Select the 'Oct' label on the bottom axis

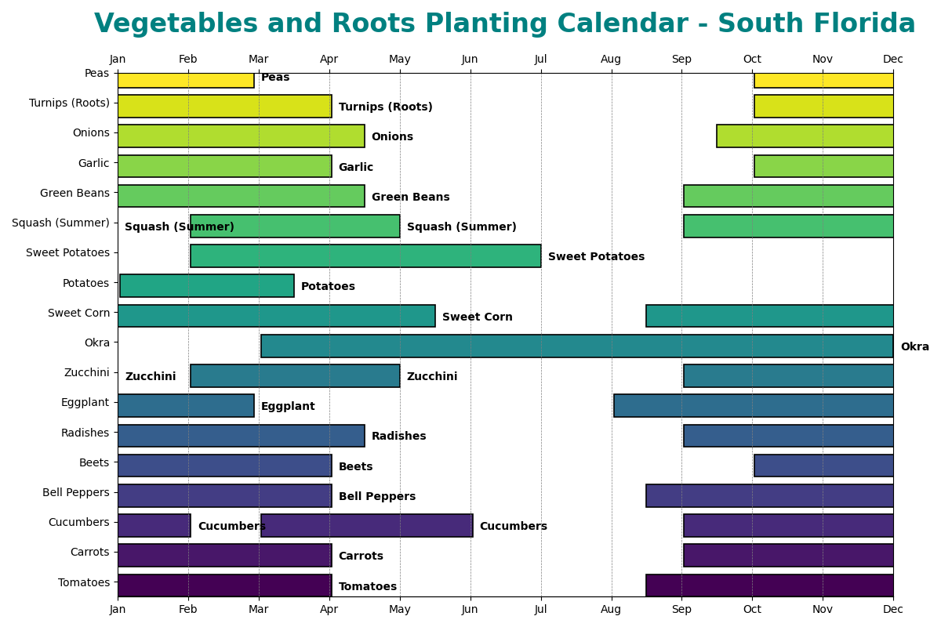coord(752,608)
